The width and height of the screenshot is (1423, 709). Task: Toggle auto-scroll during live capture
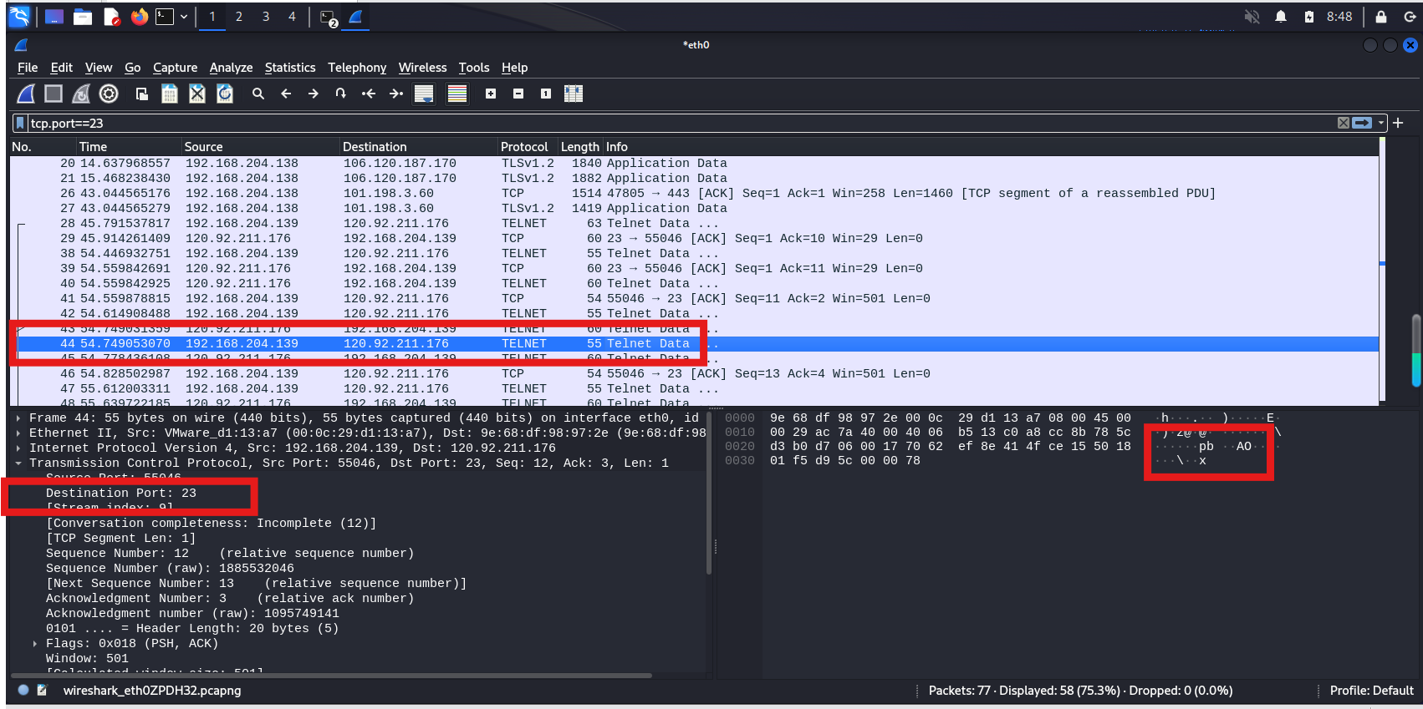click(x=424, y=94)
